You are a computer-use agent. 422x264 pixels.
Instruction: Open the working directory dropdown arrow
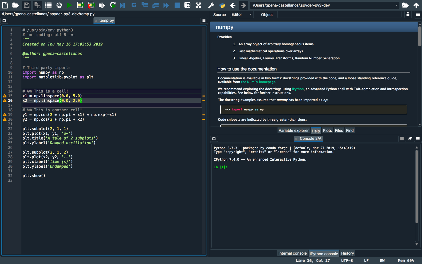click(x=397, y=5)
